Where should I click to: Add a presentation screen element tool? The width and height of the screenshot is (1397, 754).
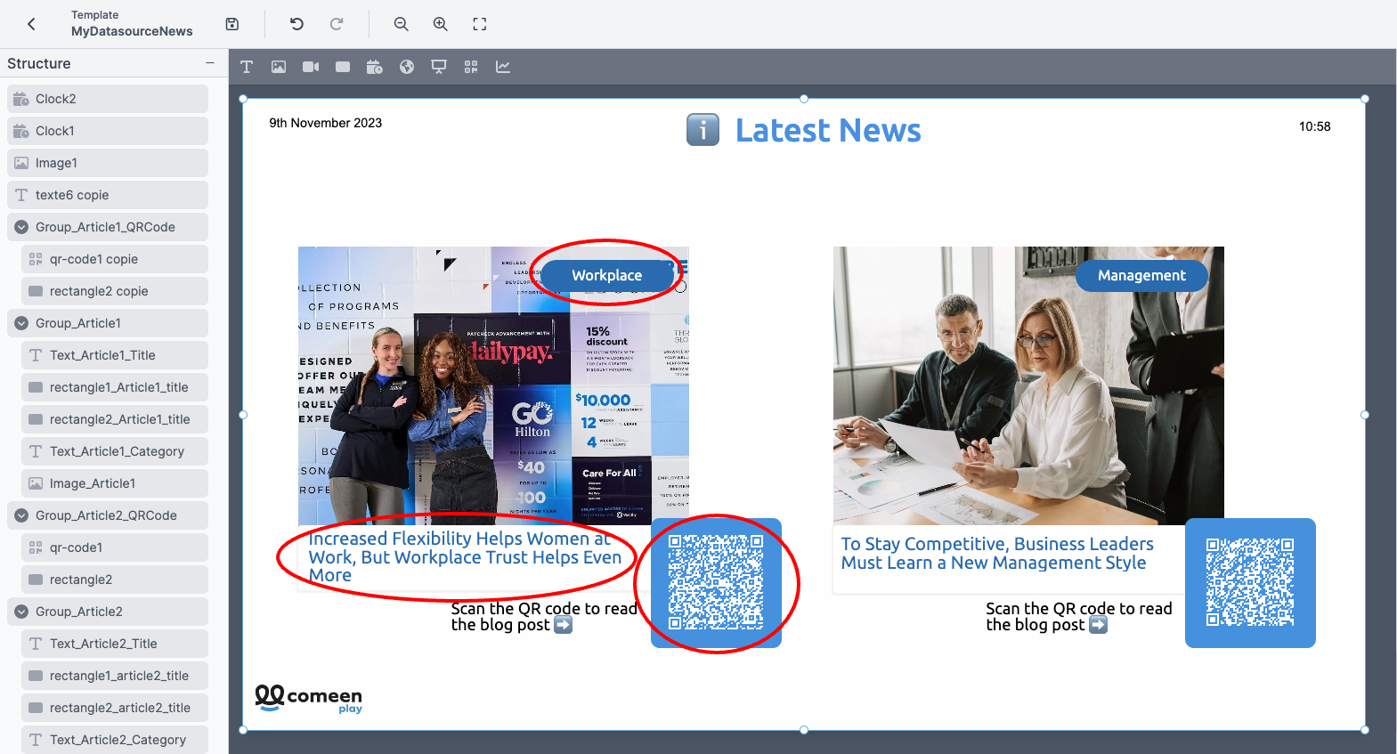pyautogui.click(x=439, y=67)
